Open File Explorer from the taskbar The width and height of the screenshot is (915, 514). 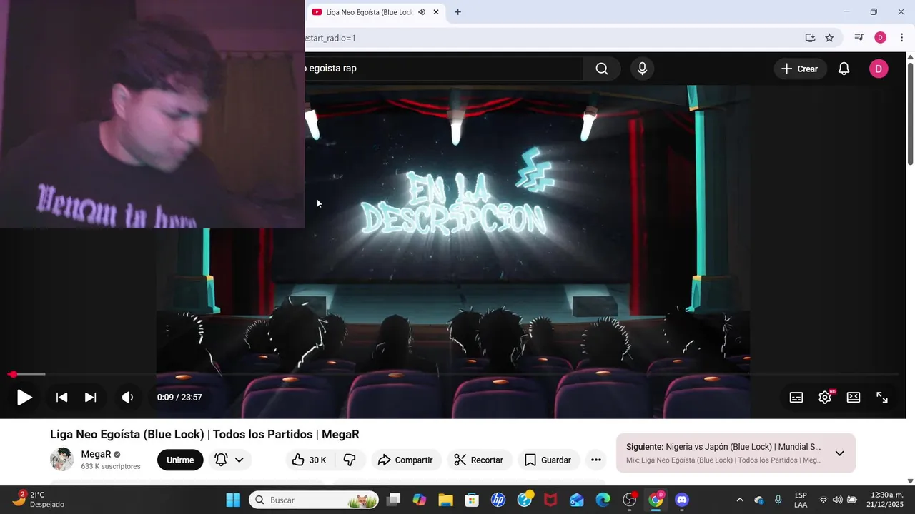(x=445, y=500)
